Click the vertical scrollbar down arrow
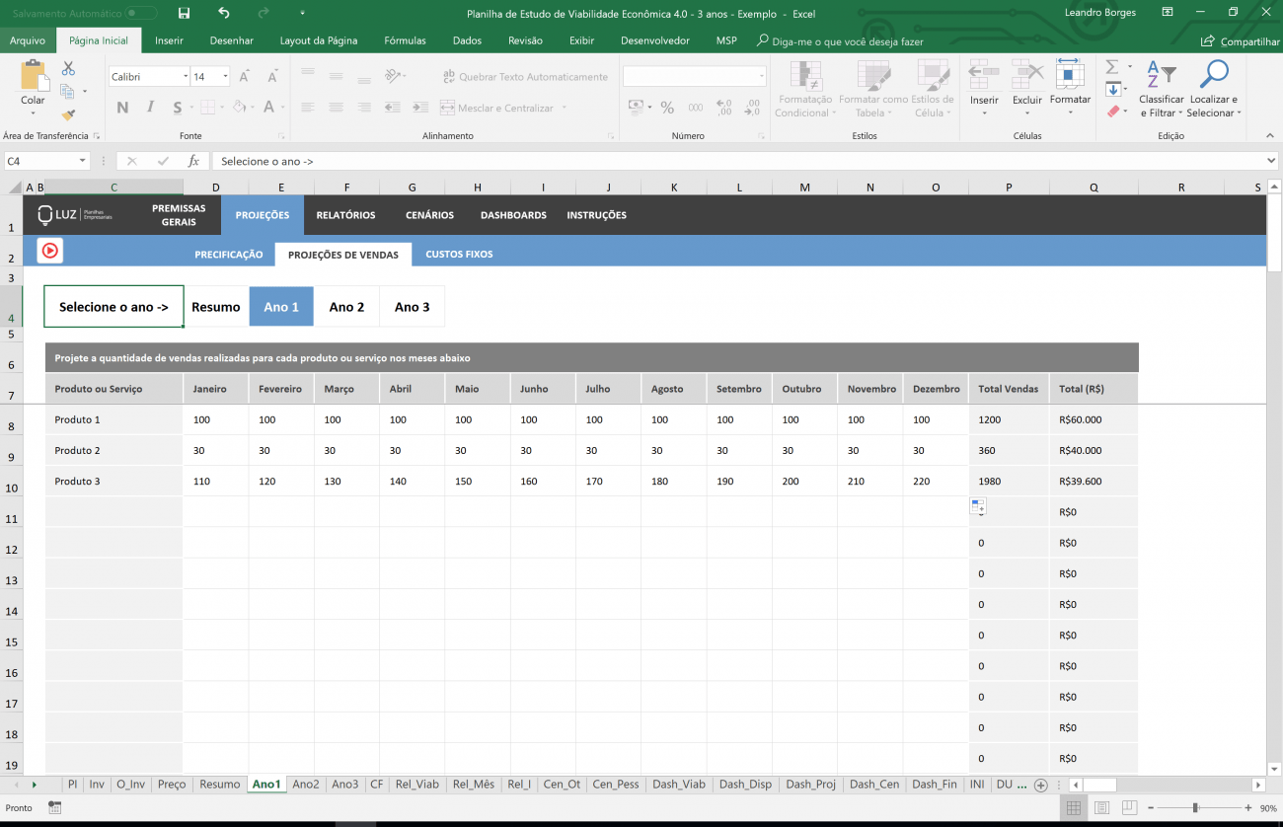This screenshot has height=827, width=1283. click(1273, 769)
